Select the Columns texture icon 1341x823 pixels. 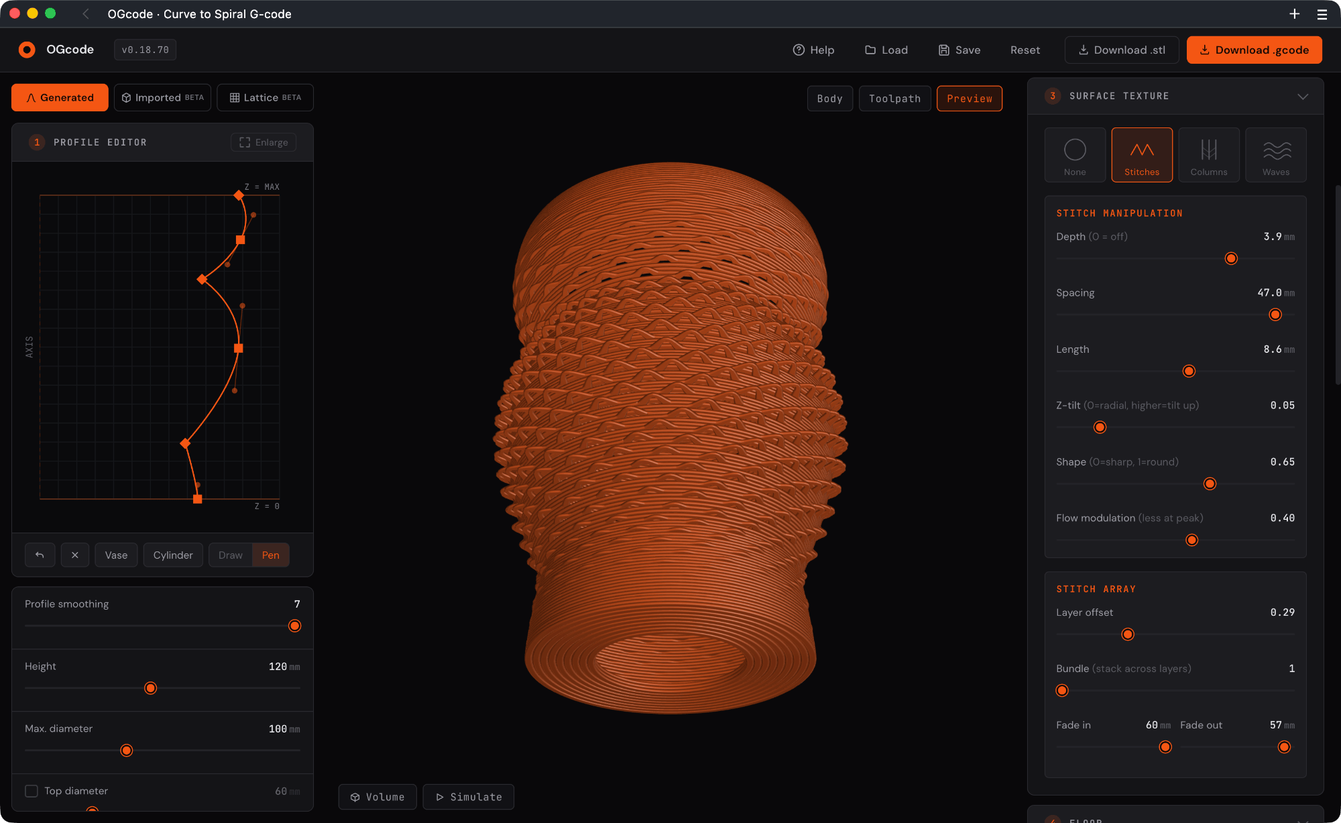pos(1209,155)
